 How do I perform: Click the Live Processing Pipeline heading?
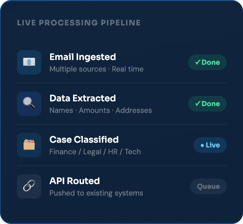coord(79,23)
